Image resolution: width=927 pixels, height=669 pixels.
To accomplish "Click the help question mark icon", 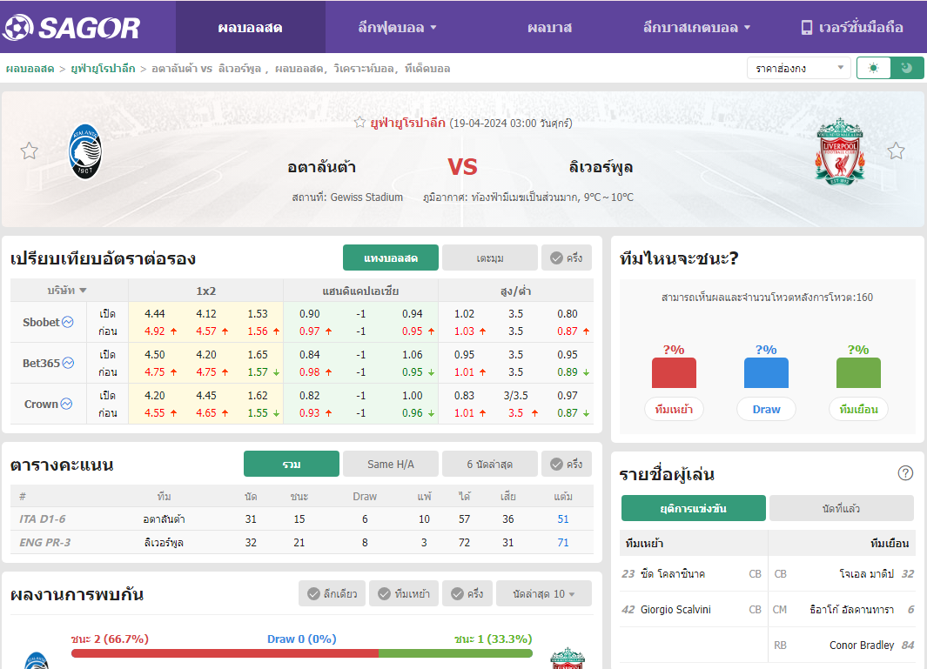I will [x=905, y=472].
